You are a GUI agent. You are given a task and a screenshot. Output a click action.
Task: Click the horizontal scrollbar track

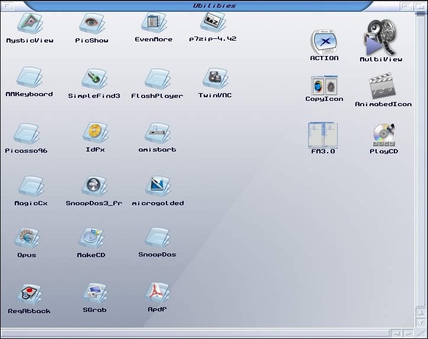(x=195, y=333)
